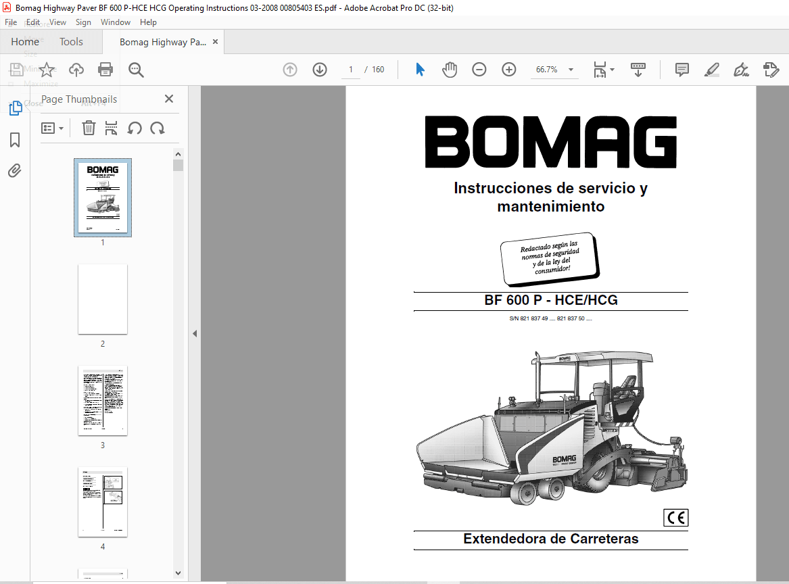Select the page 2 thumbnail
789x584 pixels.
pos(102,299)
